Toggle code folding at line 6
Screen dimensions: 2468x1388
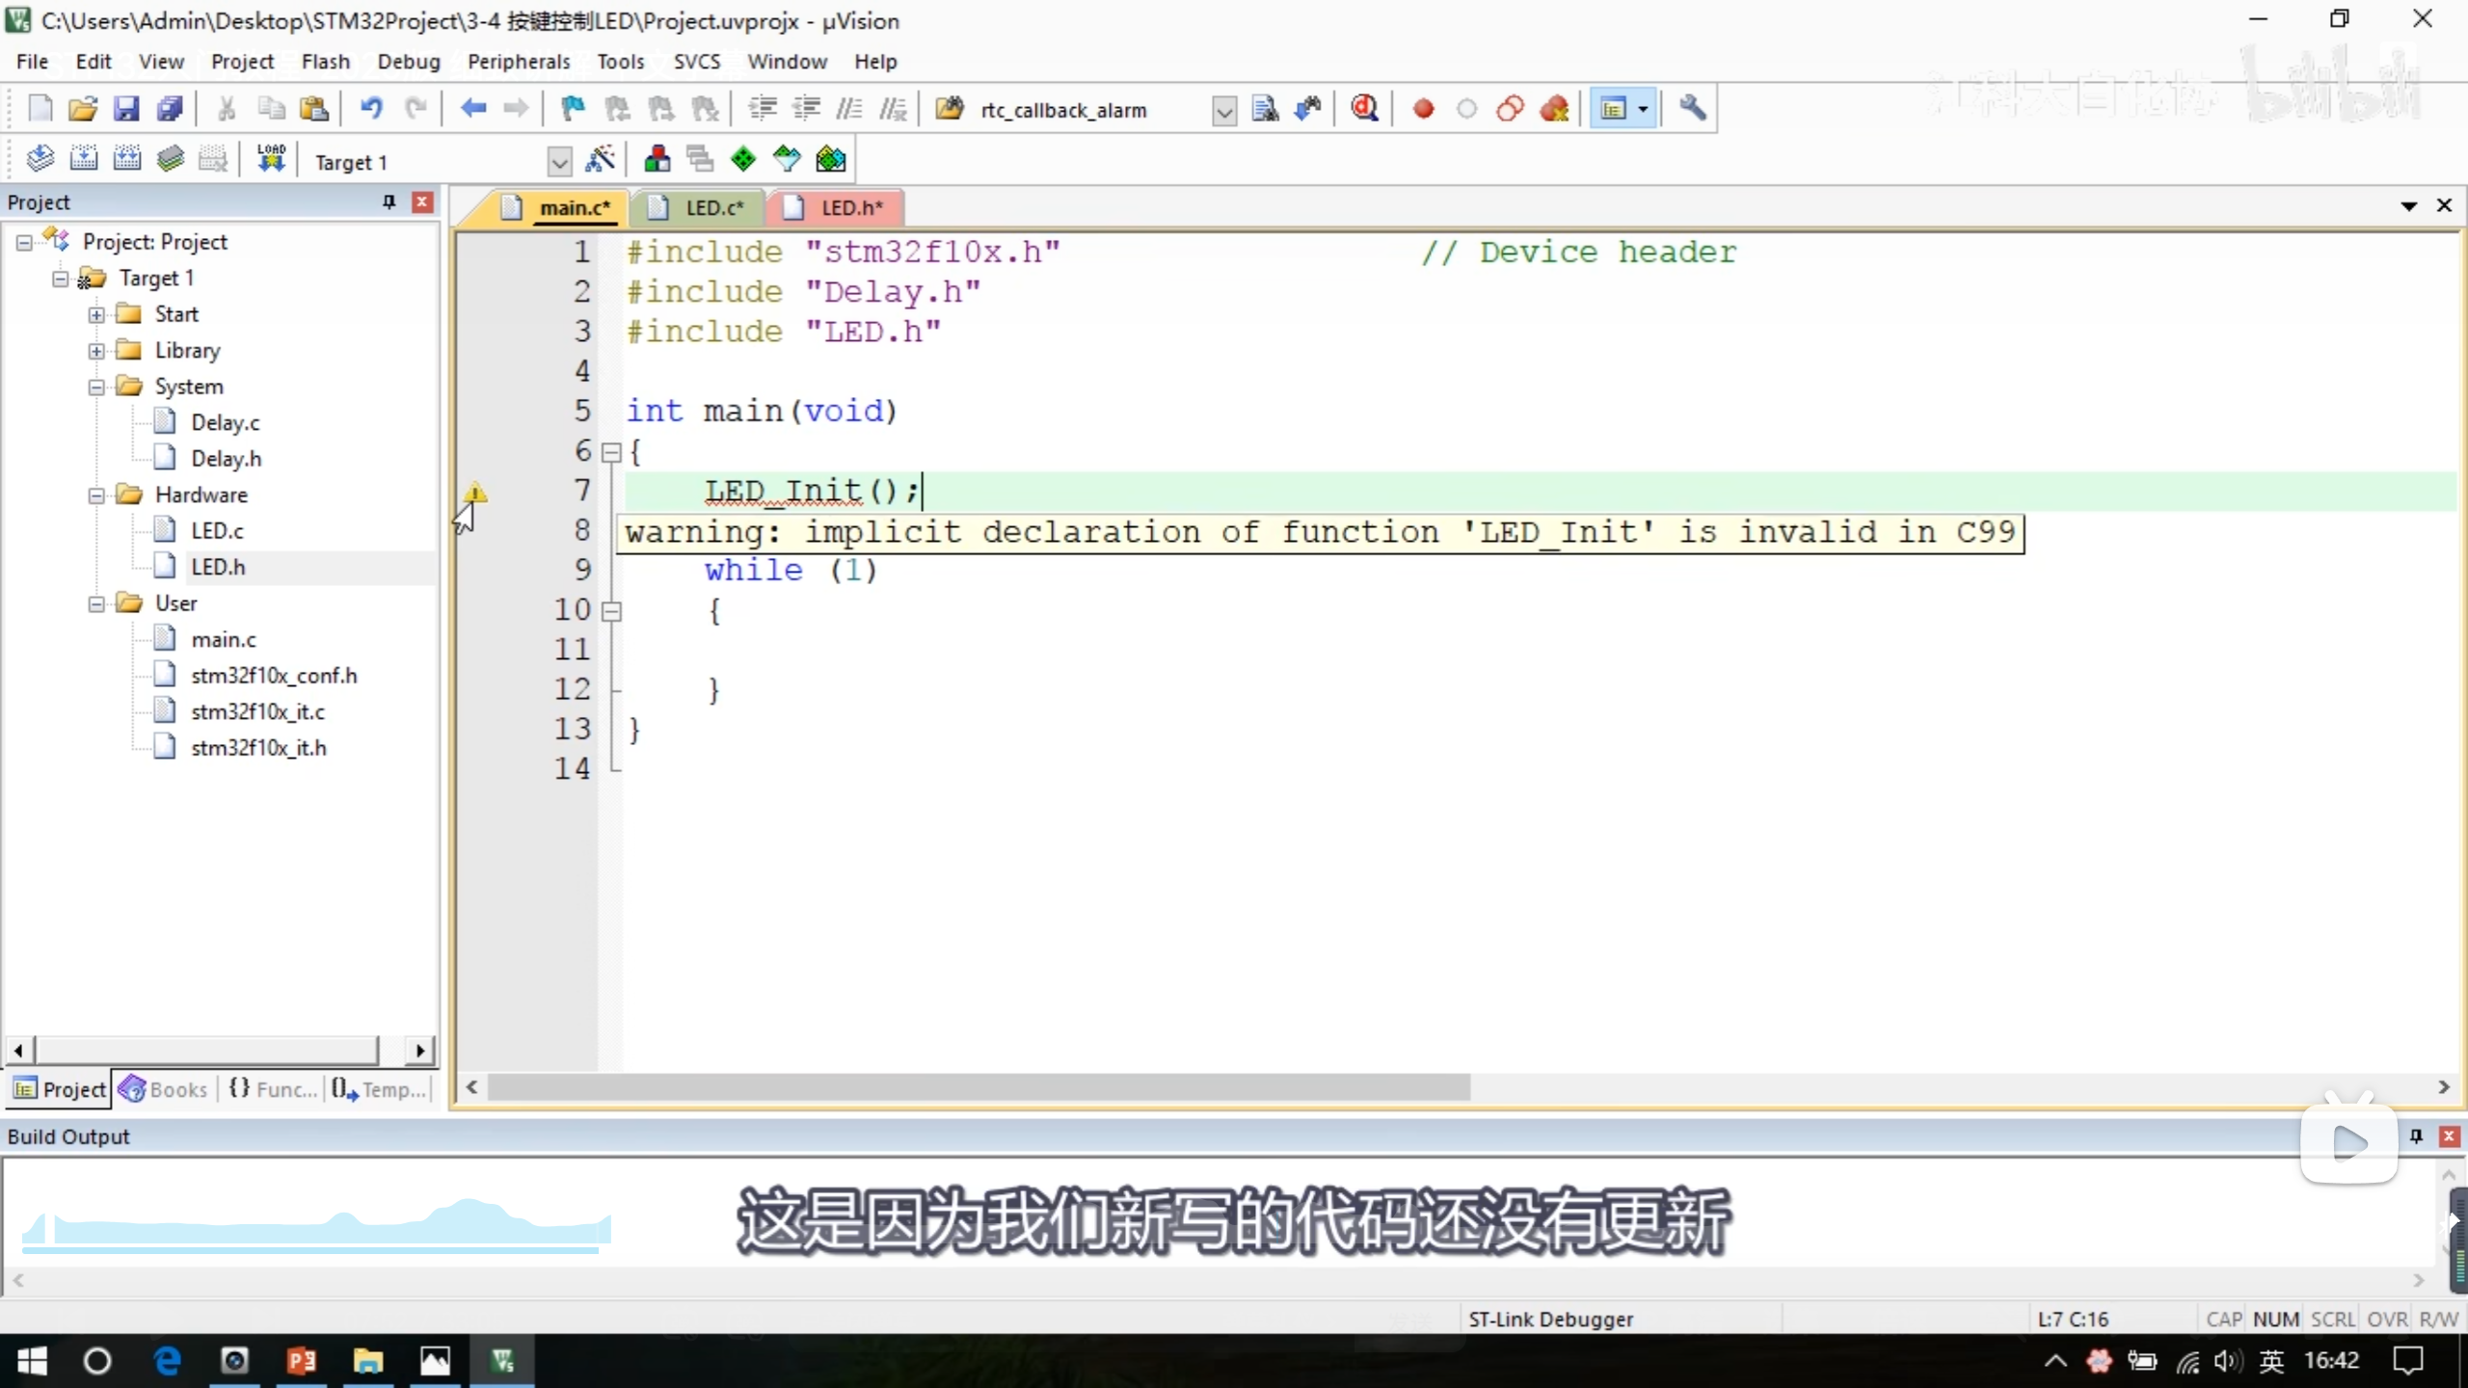click(611, 452)
